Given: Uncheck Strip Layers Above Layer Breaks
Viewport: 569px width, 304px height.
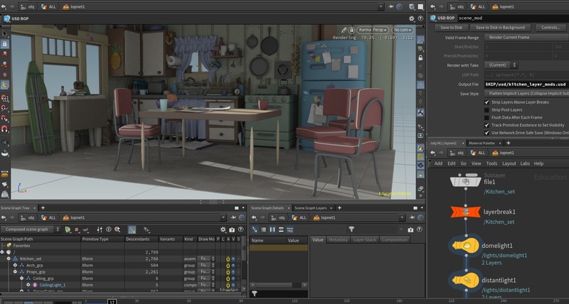Looking at the screenshot, I should click(x=486, y=102).
